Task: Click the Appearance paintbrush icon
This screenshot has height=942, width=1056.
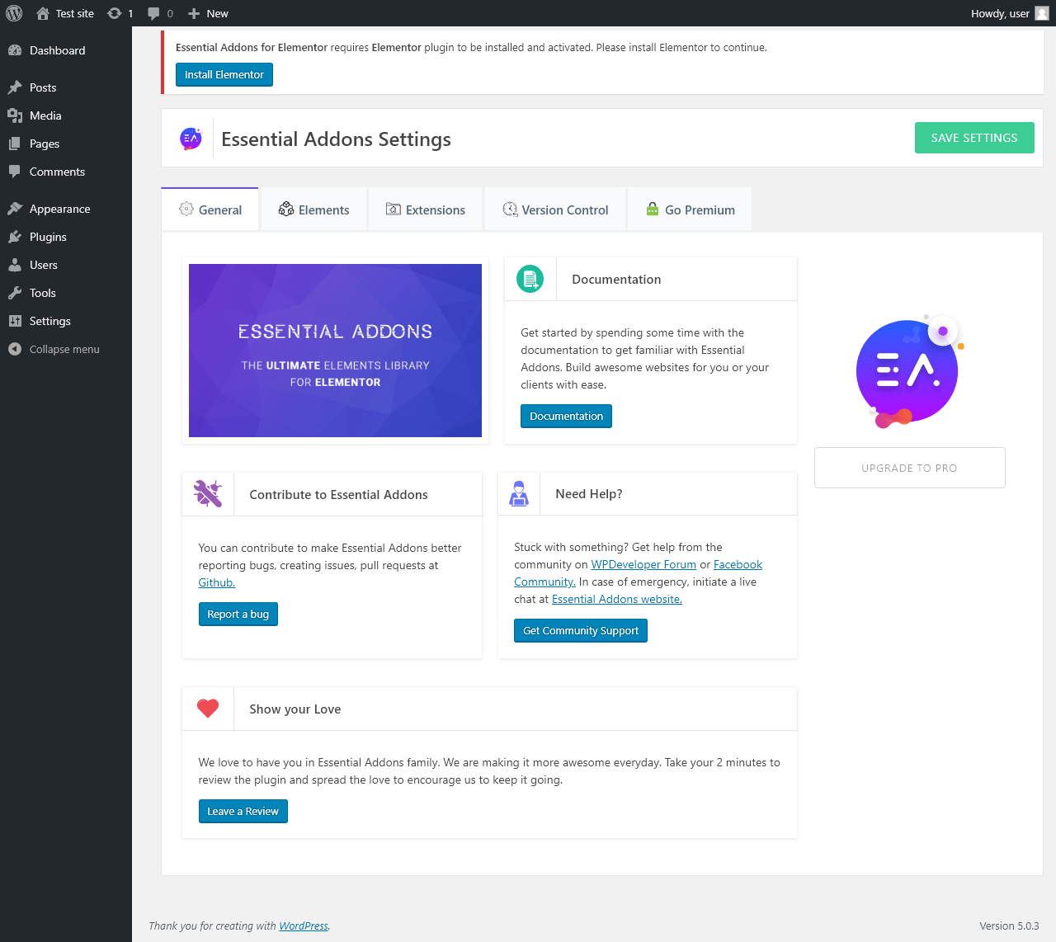Action: click(x=15, y=209)
